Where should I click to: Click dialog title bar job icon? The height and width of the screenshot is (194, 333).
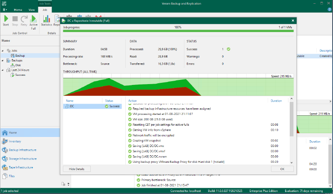pyautogui.click(x=64, y=21)
